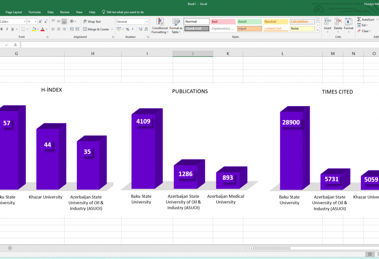Screen dimensions: 379x259
Task: Toggle bold formatting
Action: pyautogui.click(x=2, y=29)
